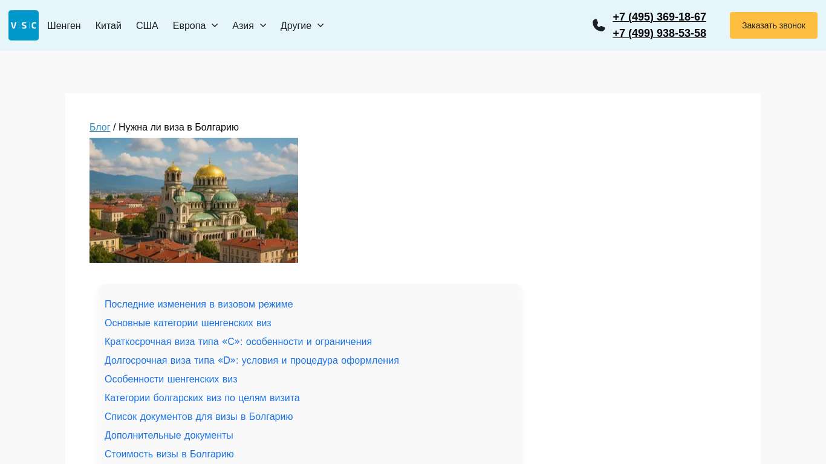Open Категории болгарских виз по целям визита
The height and width of the screenshot is (464, 826).
(x=202, y=398)
